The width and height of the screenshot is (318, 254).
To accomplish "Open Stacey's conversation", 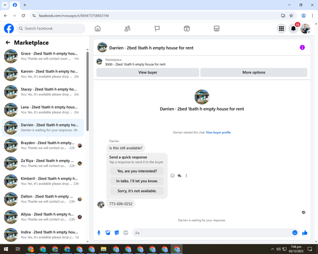I will (x=43, y=92).
